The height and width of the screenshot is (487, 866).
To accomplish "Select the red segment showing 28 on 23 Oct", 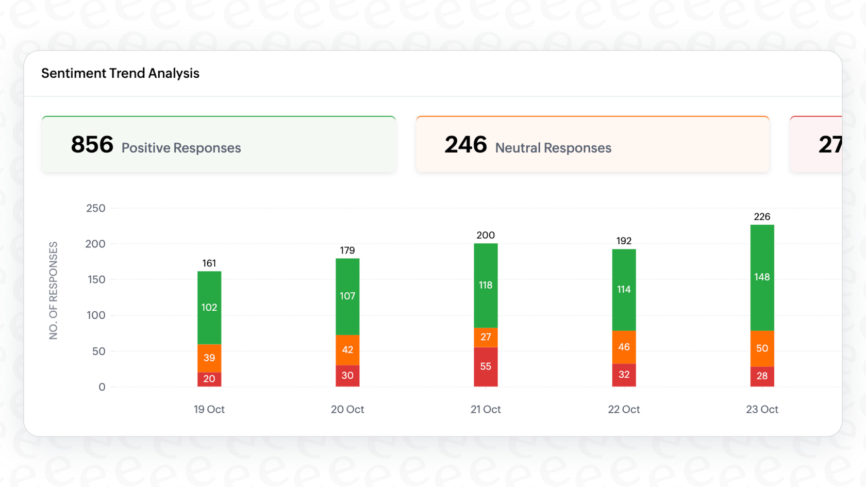I will click(761, 376).
